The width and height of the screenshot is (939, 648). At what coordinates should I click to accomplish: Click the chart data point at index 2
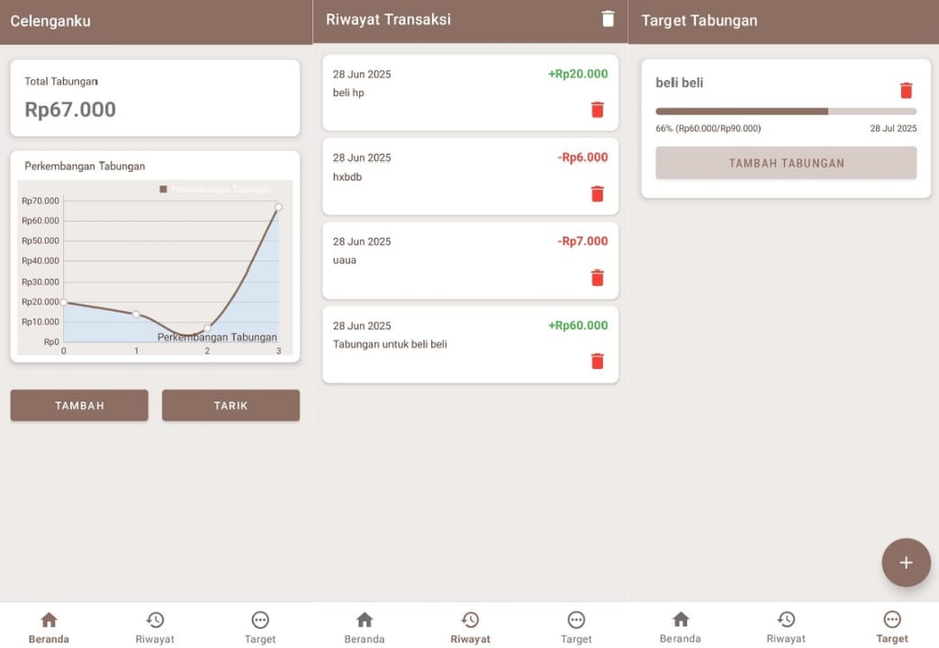tap(207, 328)
